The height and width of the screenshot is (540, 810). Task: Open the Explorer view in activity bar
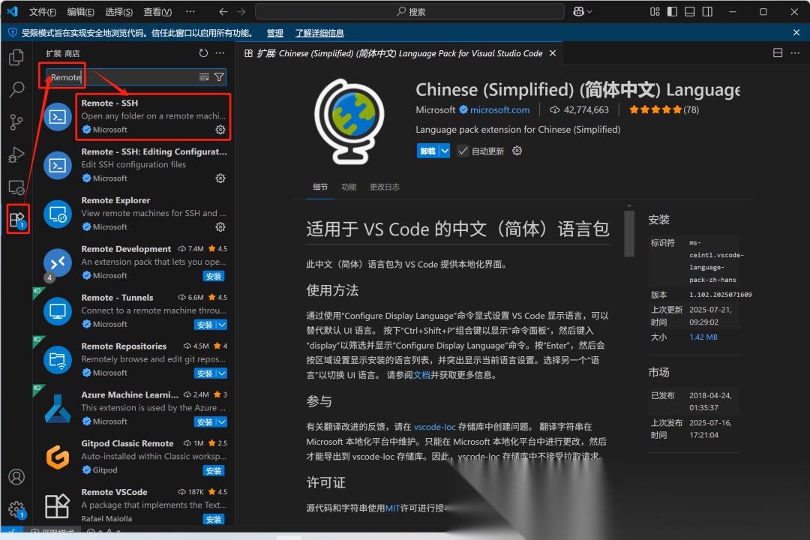pos(16,57)
